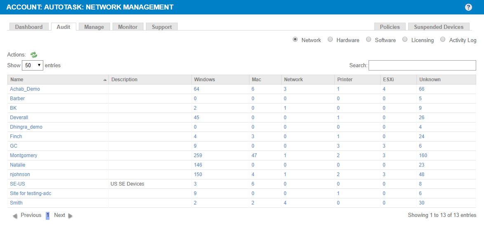This screenshot has height=226, width=484.
Task: Click page number 1 in pagination
Action: [x=47, y=216]
